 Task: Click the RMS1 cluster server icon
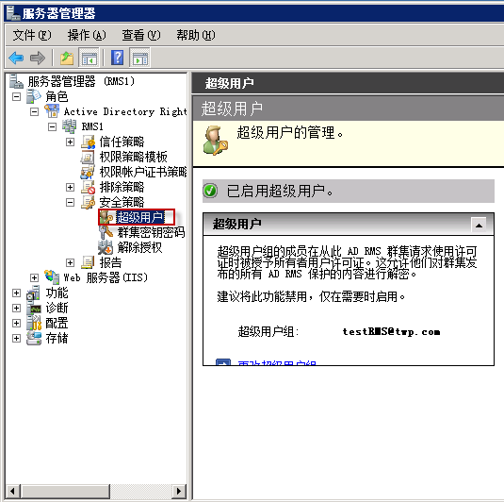(x=70, y=126)
